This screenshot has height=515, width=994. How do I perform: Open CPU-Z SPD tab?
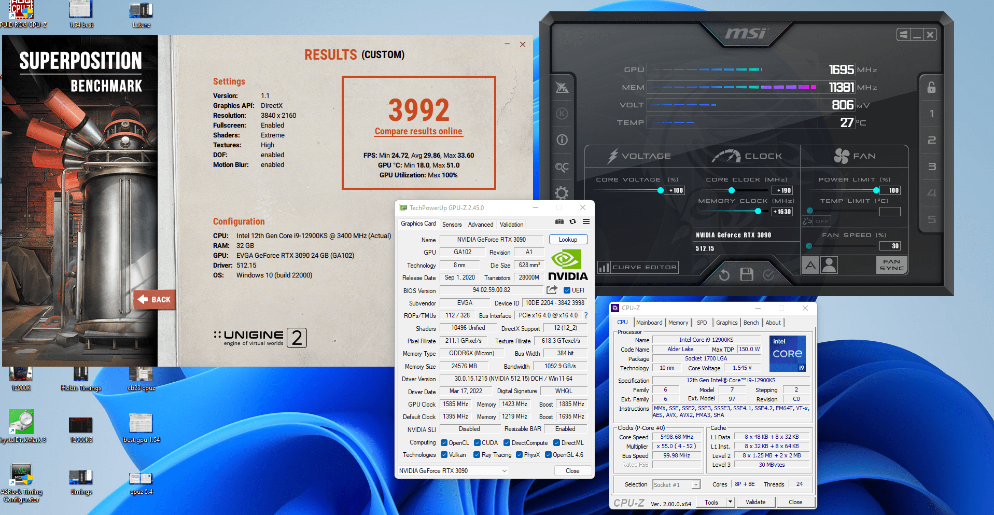click(x=702, y=323)
